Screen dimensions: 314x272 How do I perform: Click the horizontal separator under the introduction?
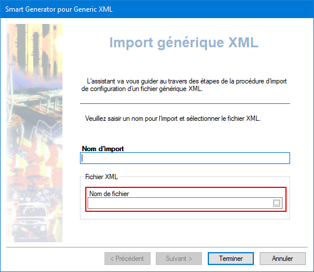coord(185,103)
